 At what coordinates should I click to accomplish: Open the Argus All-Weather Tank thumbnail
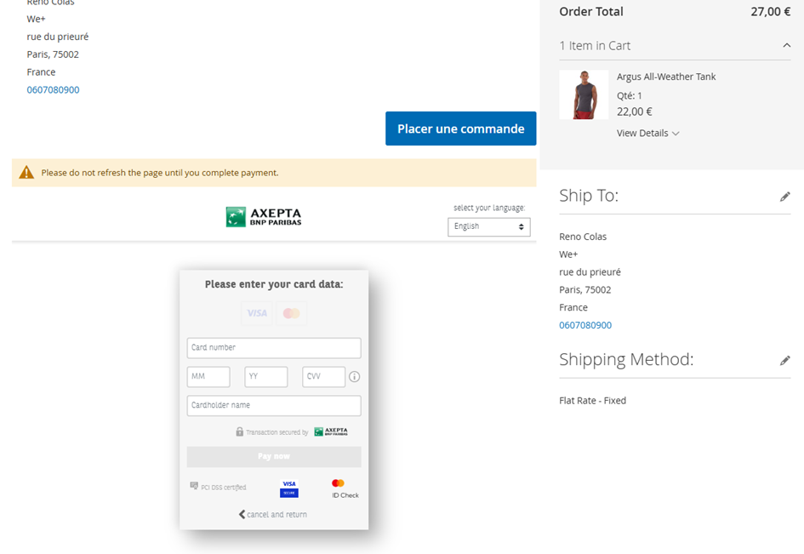point(583,94)
